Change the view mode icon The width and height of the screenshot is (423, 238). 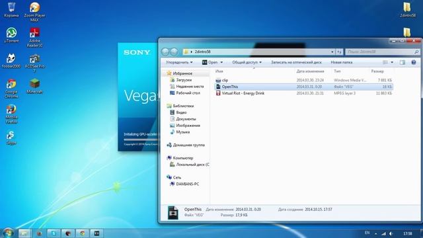click(x=385, y=62)
